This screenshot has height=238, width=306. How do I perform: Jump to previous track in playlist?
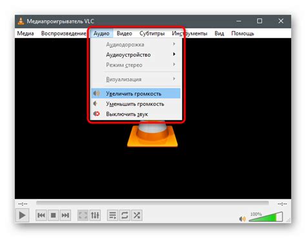coord(41,215)
